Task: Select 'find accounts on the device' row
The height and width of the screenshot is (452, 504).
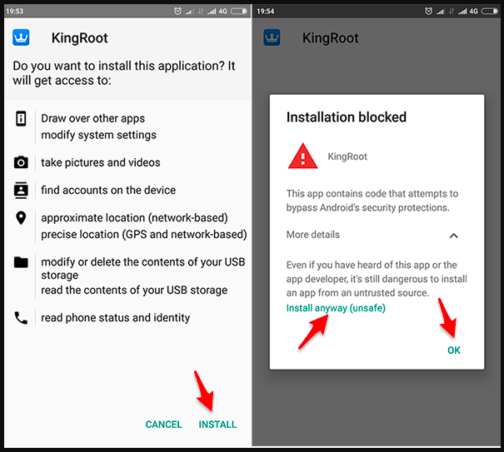Action: [128, 190]
